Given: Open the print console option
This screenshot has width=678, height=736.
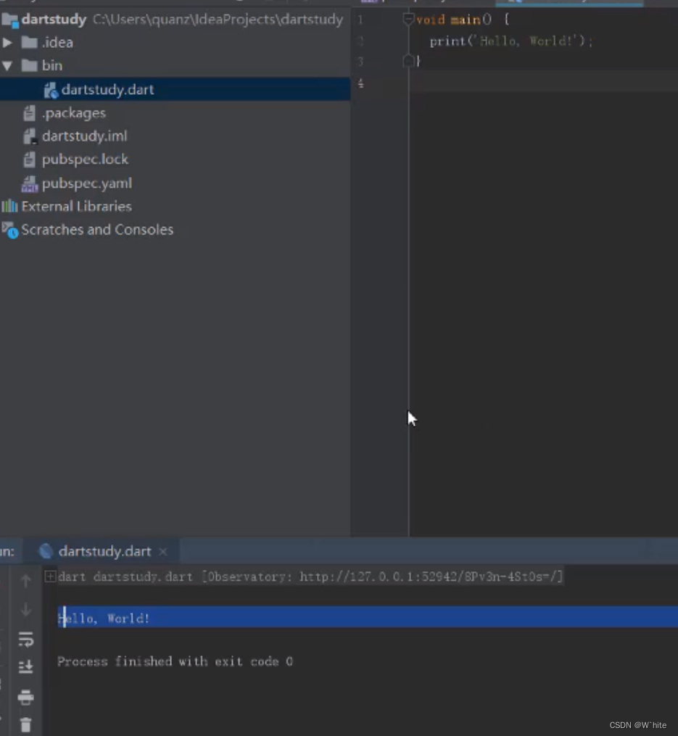Looking at the screenshot, I should tap(25, 697).
